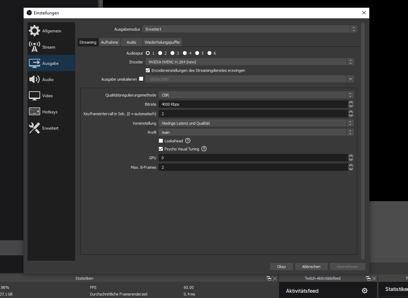This screenshot has width=408, height=298.
Task: Open Erweitert tools icon section
Action: (x=35, y=128)
